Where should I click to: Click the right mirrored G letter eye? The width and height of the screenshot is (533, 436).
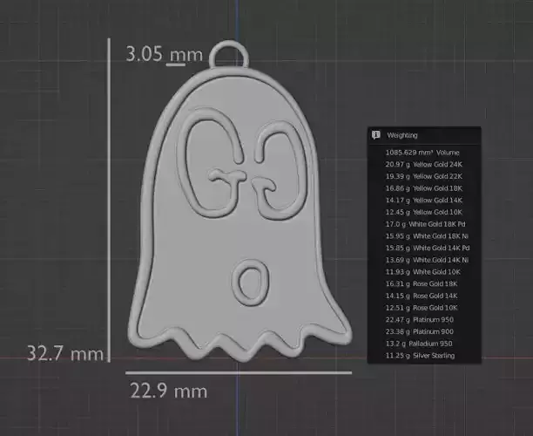click(x=280, y=170)
